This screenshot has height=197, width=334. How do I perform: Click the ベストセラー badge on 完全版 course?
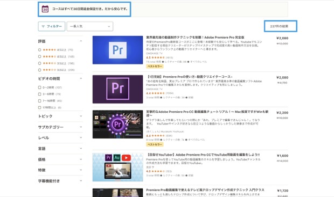(155, 66)
